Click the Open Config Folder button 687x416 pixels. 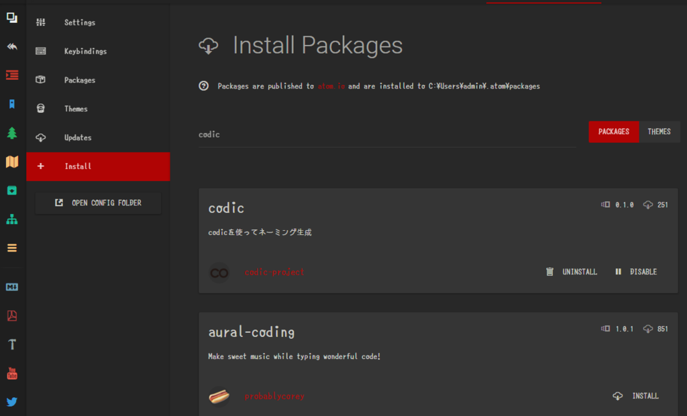(x=98, y=203)
